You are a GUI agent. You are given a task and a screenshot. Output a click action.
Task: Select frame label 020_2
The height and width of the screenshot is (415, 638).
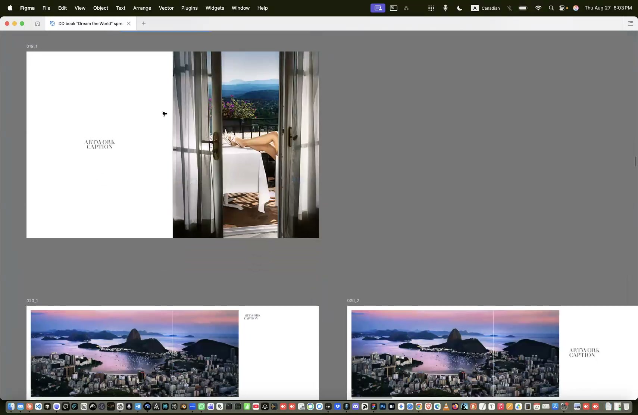(353, 300)
